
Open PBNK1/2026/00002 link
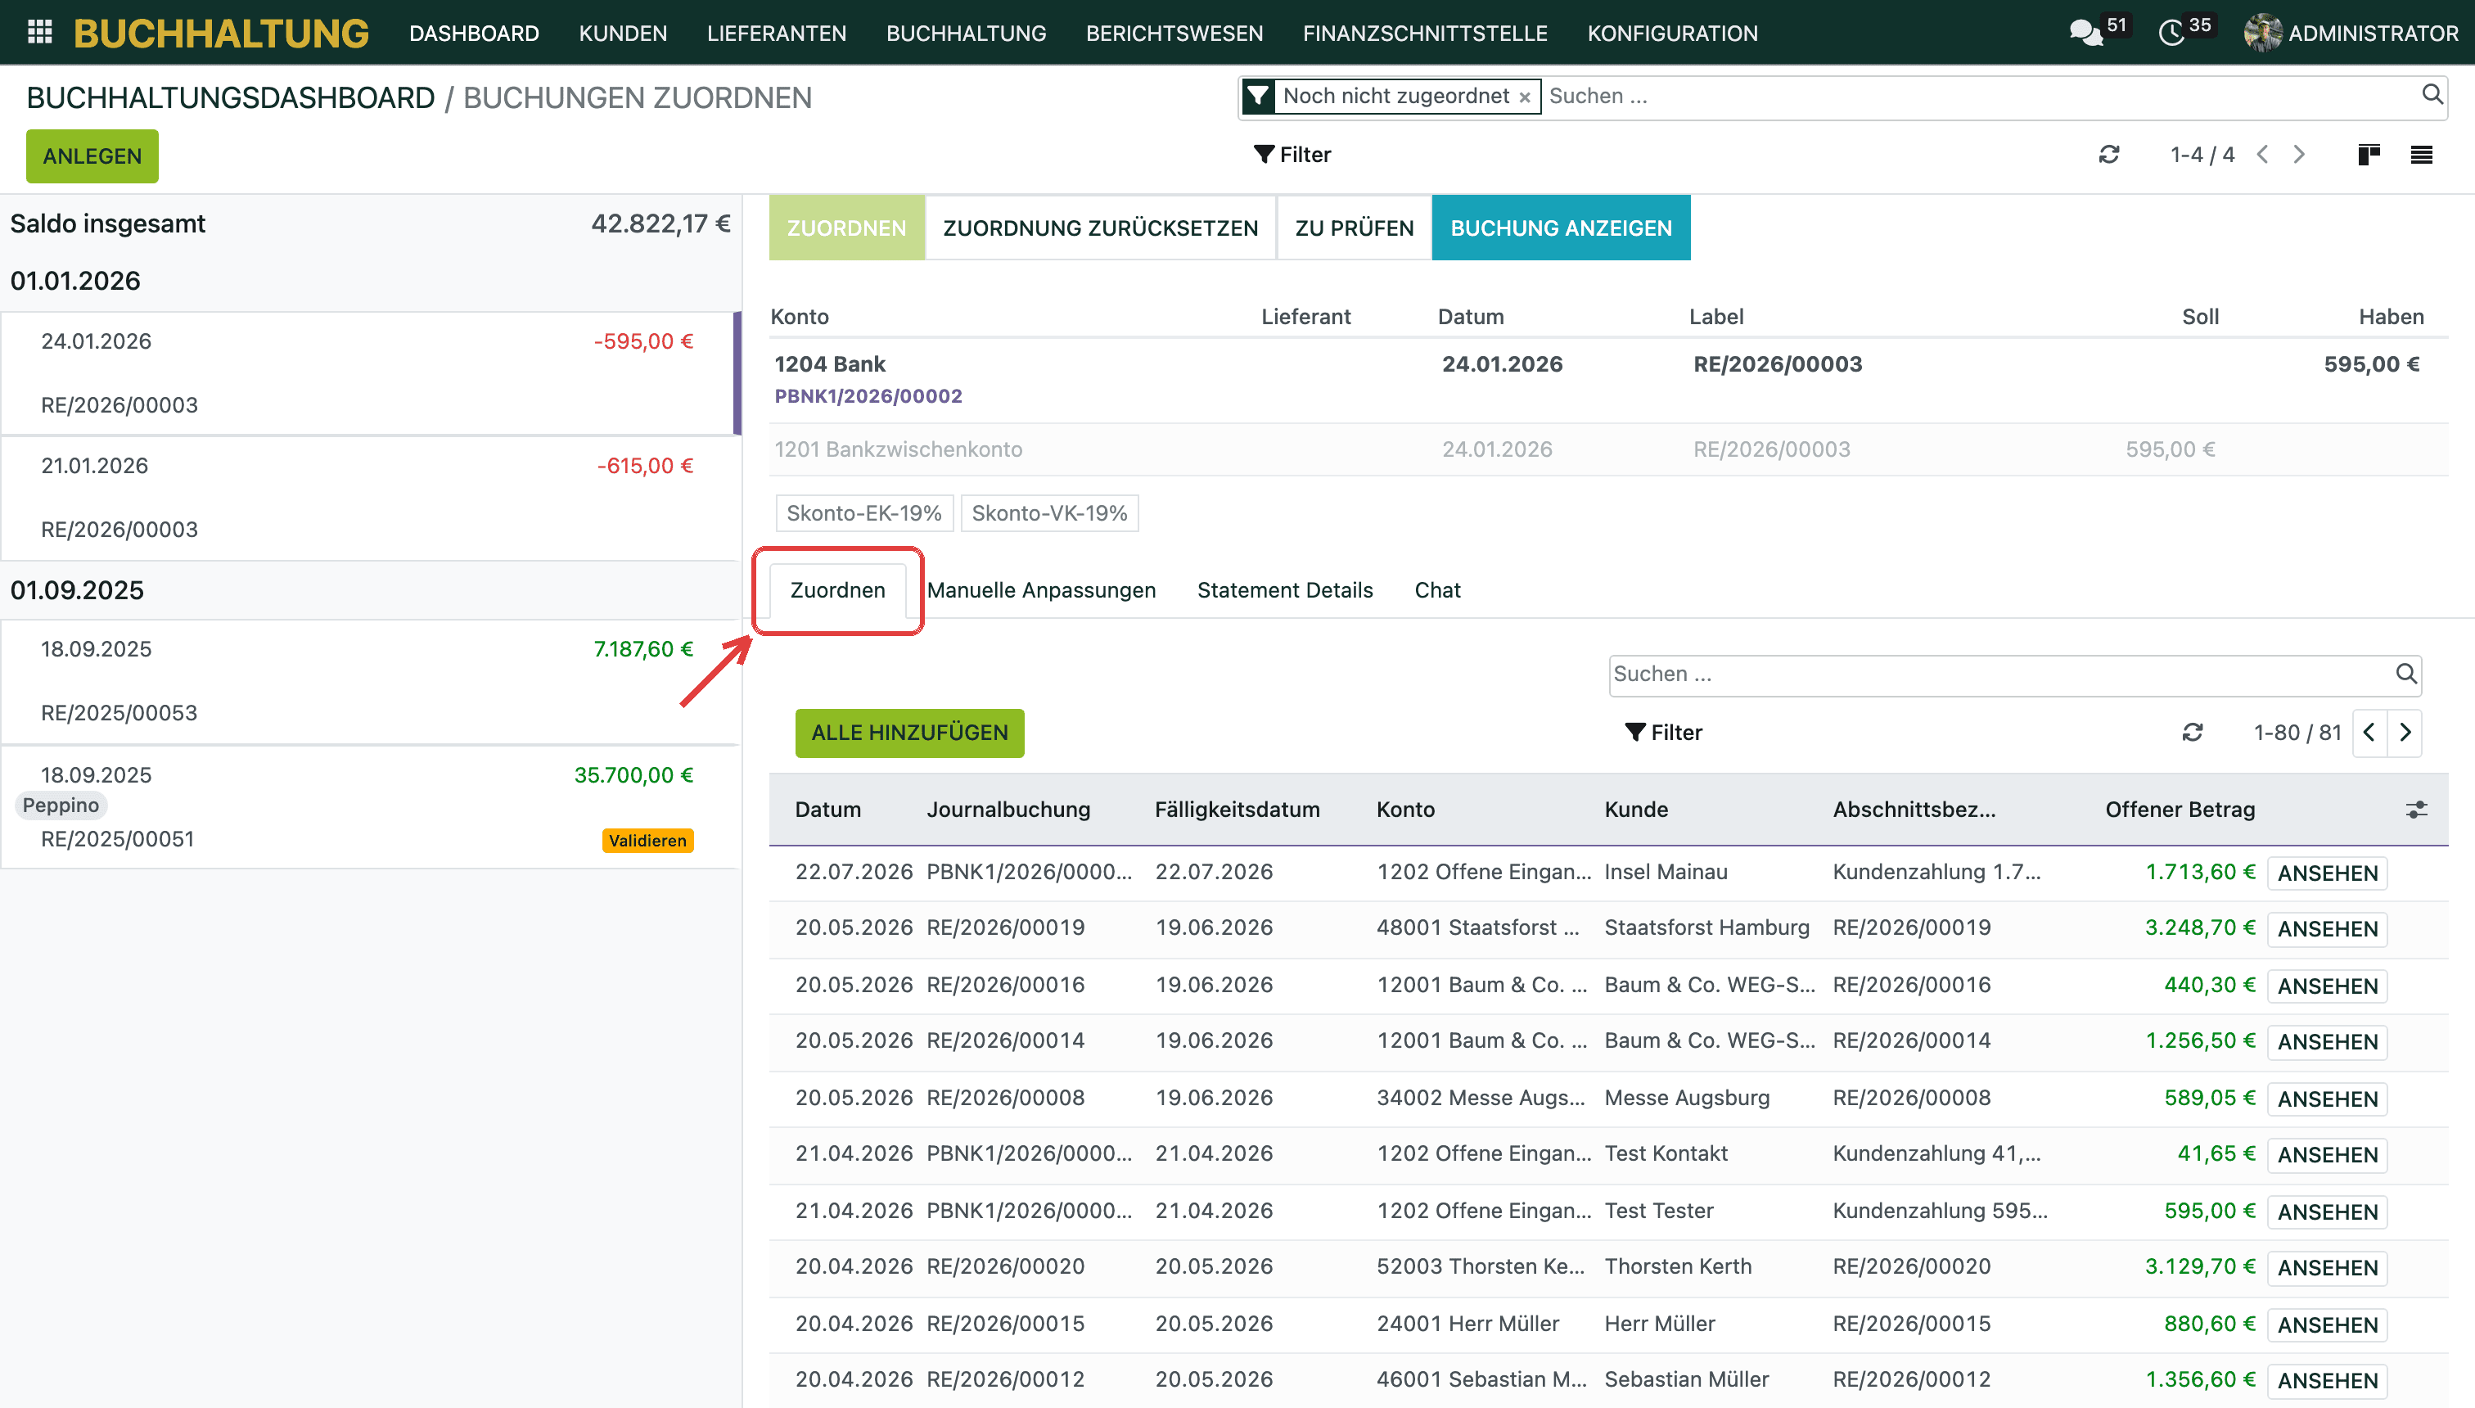coord(868,395)
